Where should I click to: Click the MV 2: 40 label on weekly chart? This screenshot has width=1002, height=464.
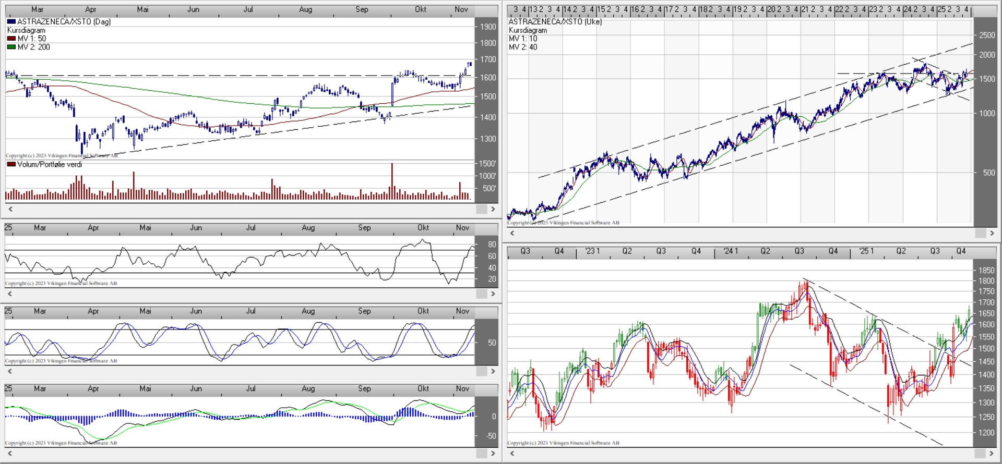(x=522, y=47)
